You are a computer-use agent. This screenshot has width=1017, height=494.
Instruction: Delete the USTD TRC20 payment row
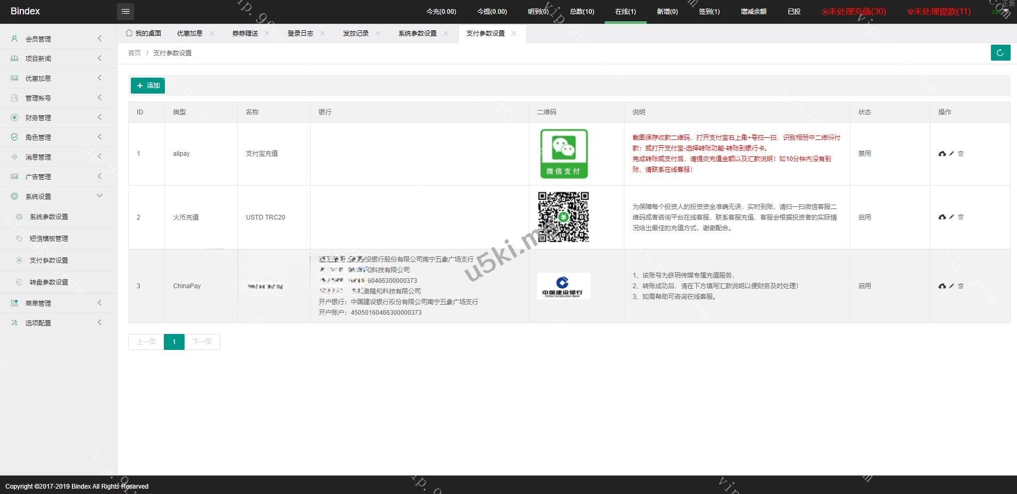(x=961, y=217)
